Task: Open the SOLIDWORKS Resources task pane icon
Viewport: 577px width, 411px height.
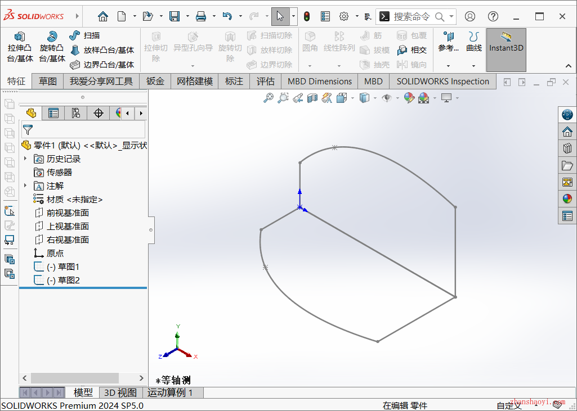Action: [567, 115]
